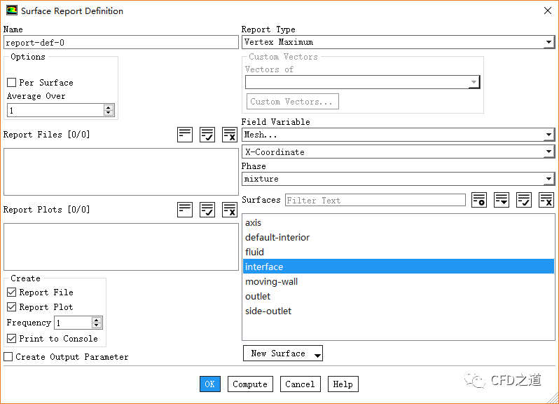Click toggle tree view icon for Report Files

185,135
